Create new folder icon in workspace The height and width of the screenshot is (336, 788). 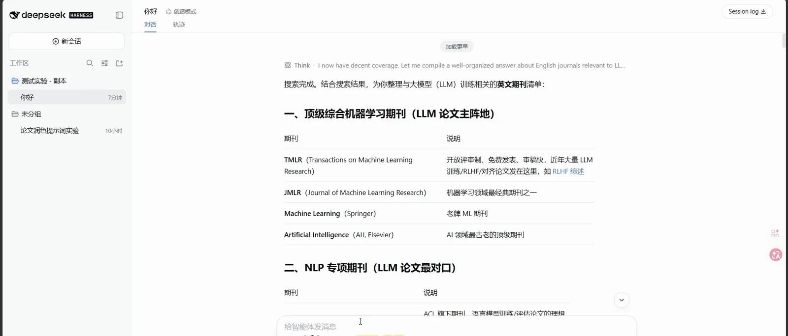pos(119,63)
